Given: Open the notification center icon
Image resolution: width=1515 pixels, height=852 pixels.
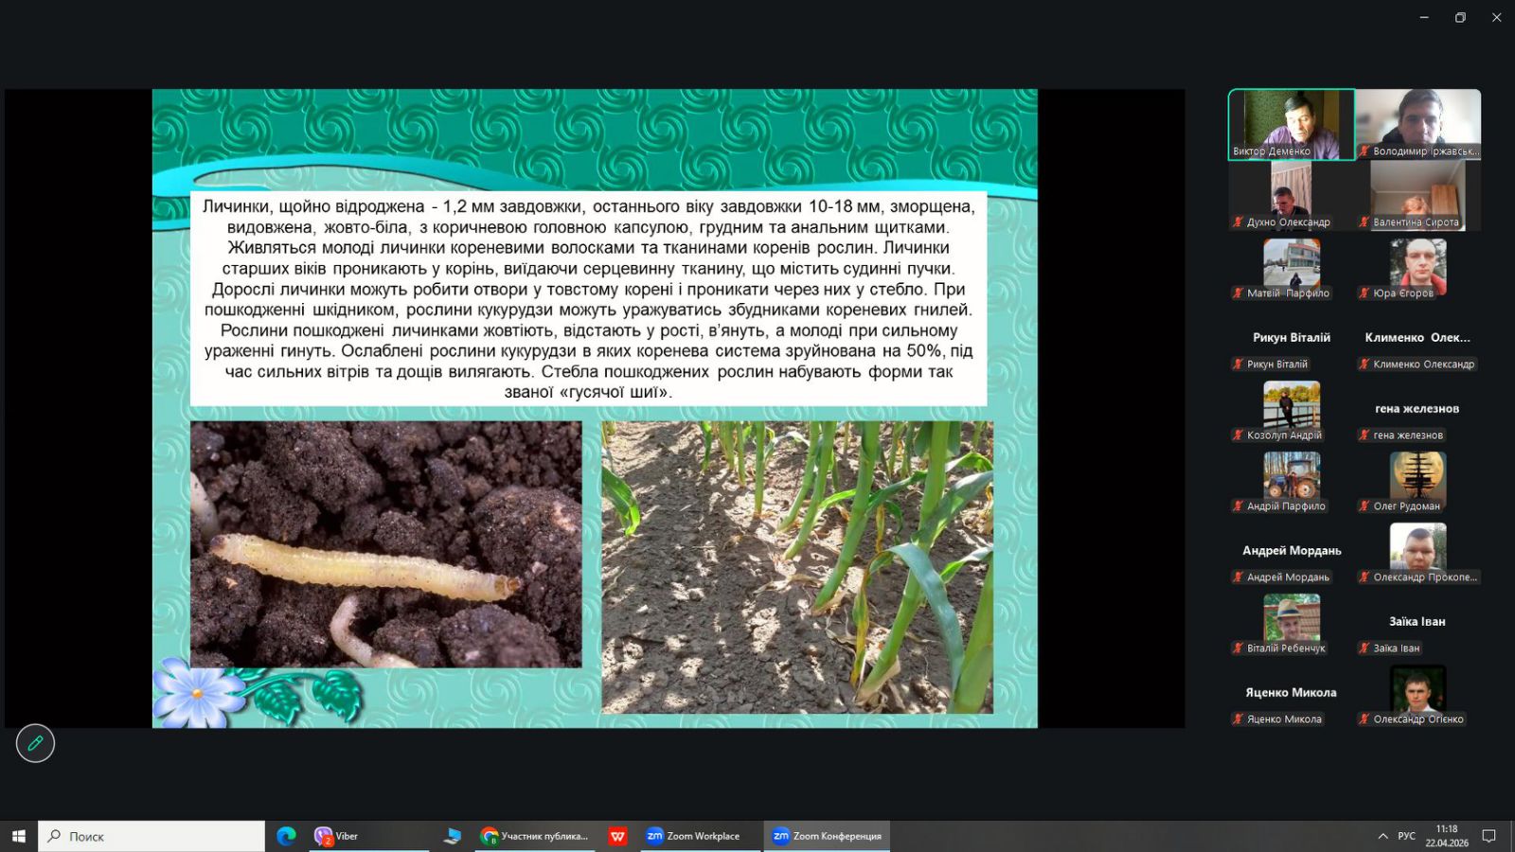Looking at the screenshot, I should pos(1488,836).
